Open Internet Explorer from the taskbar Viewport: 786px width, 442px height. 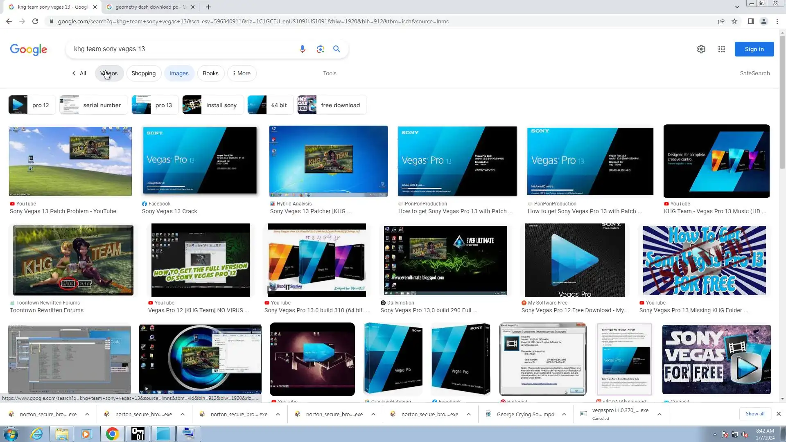(x=36, y=433)
